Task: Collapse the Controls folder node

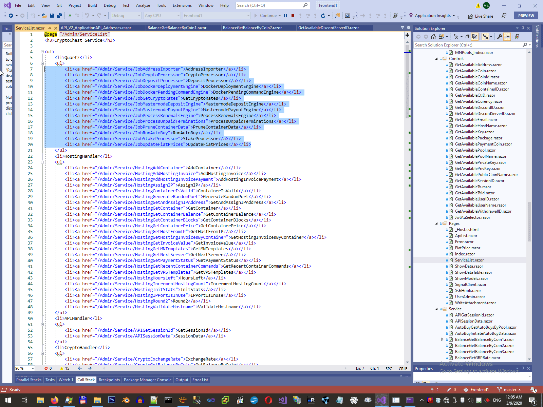Action: pos(437,59)
